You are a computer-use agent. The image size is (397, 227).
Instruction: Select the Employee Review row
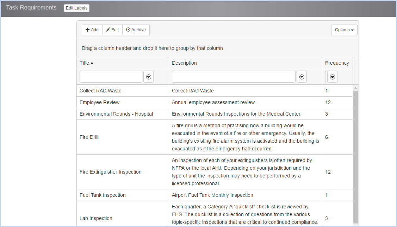[100, 102]
